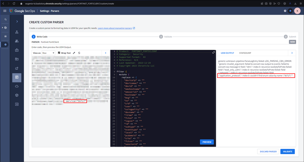Click the filter { code line

click(122, 72)
